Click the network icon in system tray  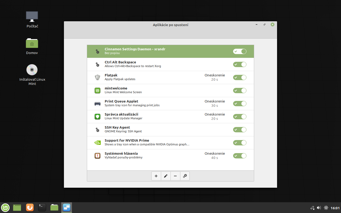pos(312,208)
